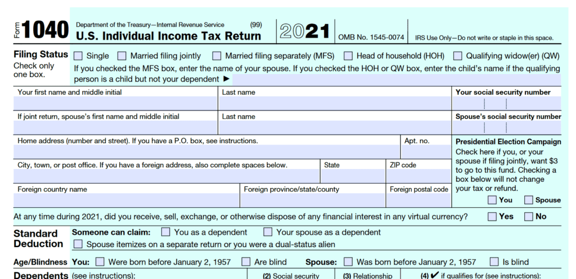Check the Single filing status box
The height and width of the screenshot is (279, 576).
point(78,56)
